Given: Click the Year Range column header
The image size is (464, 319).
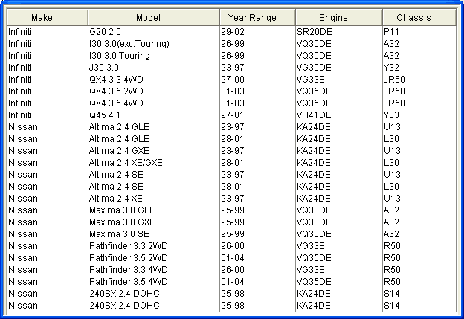Looking at the screenshot, I should [257, 17].
